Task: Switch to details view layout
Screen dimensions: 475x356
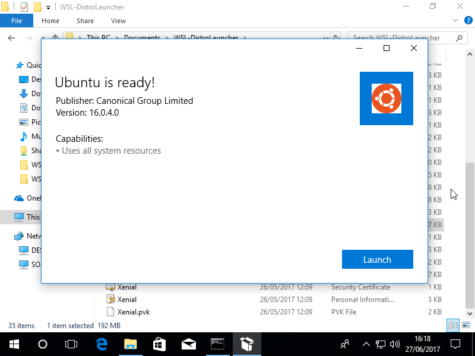Action: click(x=453, y=325)
